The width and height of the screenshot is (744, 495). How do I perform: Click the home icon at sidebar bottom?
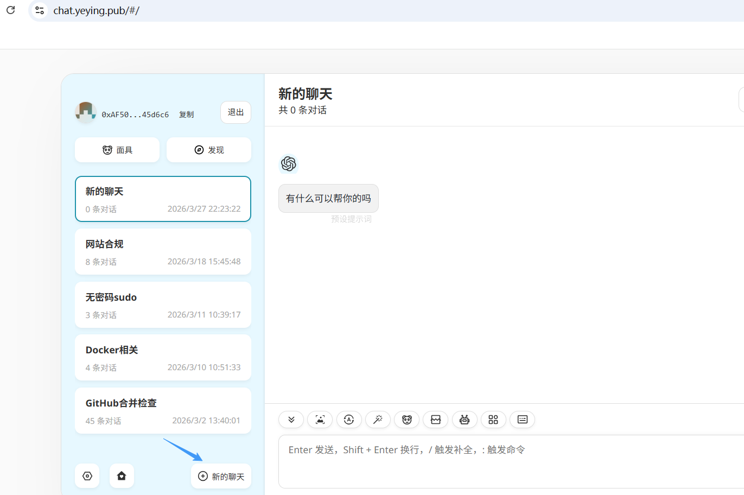122,475
